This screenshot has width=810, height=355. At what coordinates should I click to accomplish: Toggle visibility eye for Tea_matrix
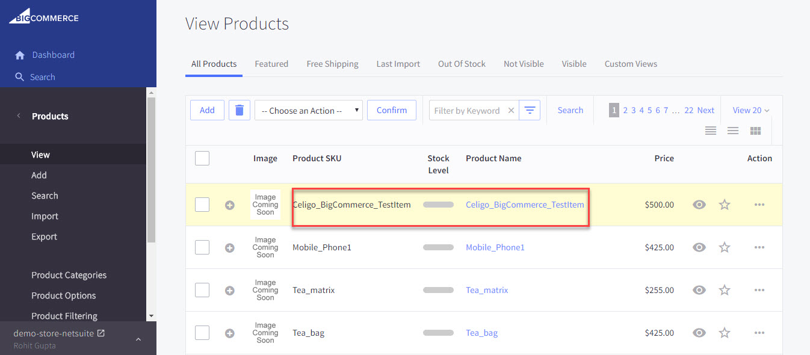tap(699, 290)
